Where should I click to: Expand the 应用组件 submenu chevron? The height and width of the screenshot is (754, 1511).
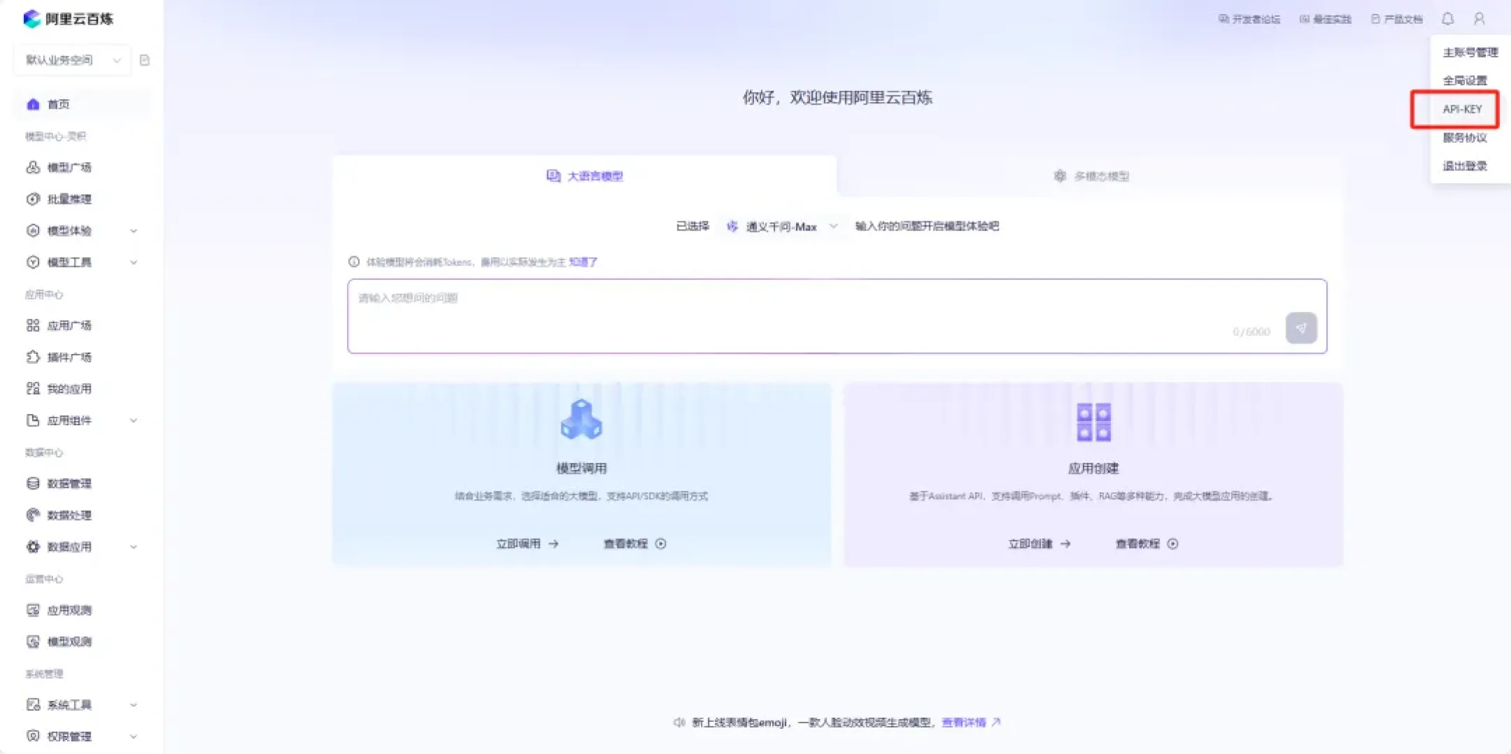[x=133, y=420]
